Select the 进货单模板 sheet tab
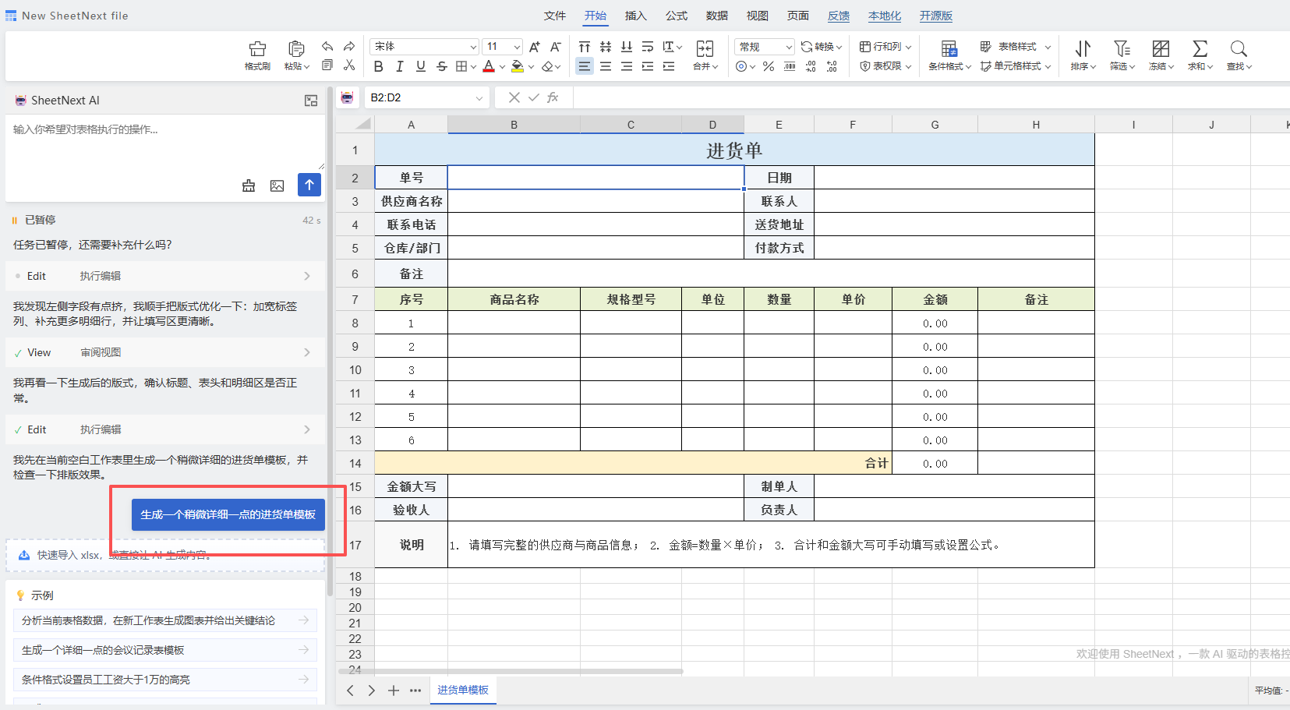Screen dimensions: 1290x710 [463, 691]
